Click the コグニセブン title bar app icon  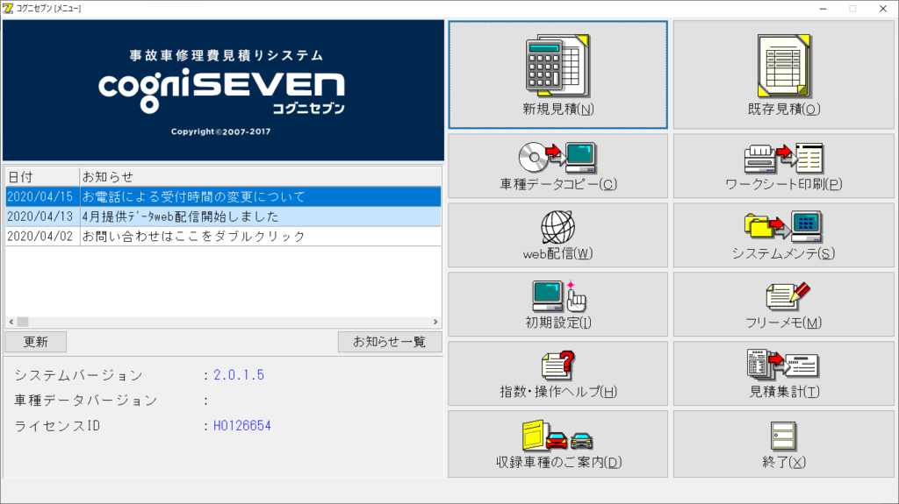[x=7, y=9]
